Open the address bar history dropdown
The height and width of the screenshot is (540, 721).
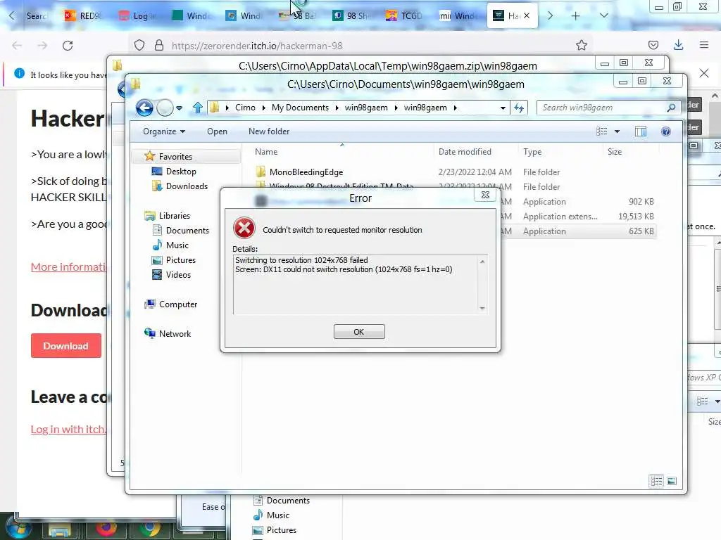point(503,108)
